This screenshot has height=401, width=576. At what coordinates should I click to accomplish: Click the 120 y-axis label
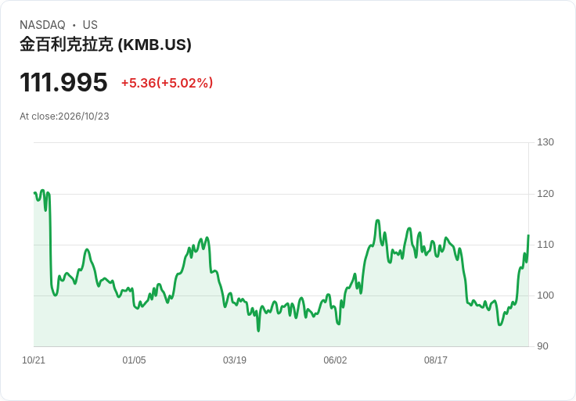tap(545, 194)
